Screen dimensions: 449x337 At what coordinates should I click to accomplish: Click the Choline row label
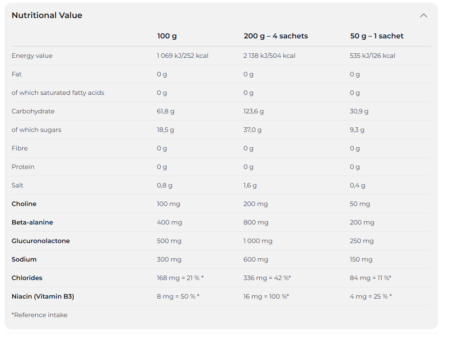pos(24,204)
